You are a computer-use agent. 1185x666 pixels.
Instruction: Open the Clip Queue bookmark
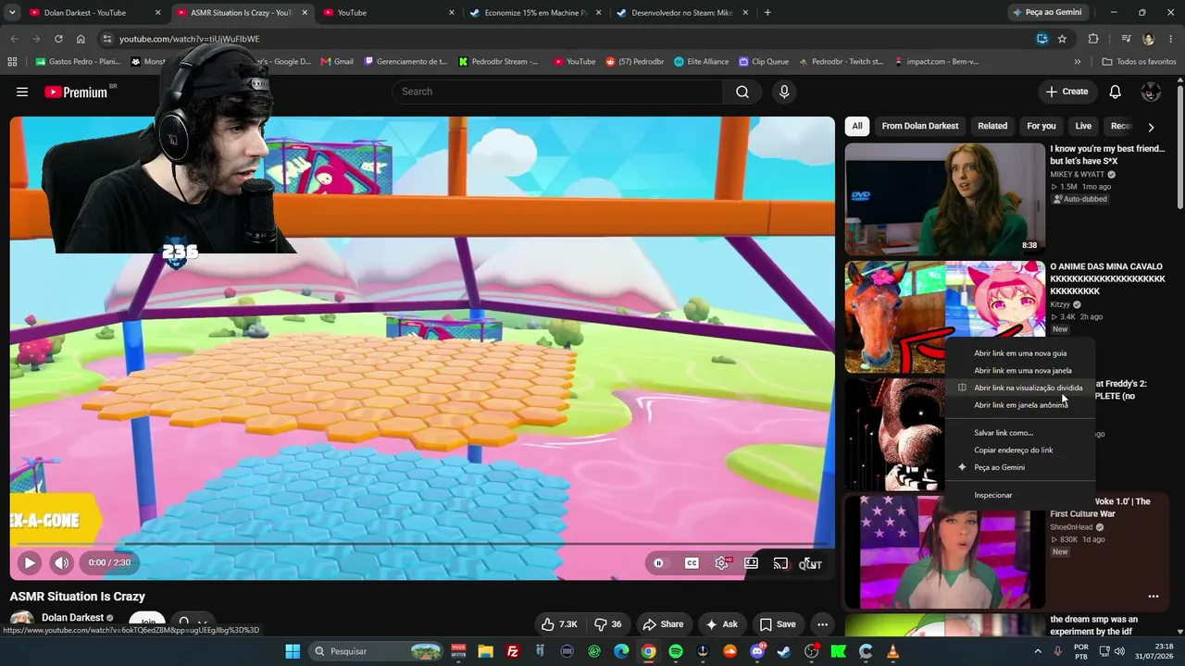coord(764,62)
